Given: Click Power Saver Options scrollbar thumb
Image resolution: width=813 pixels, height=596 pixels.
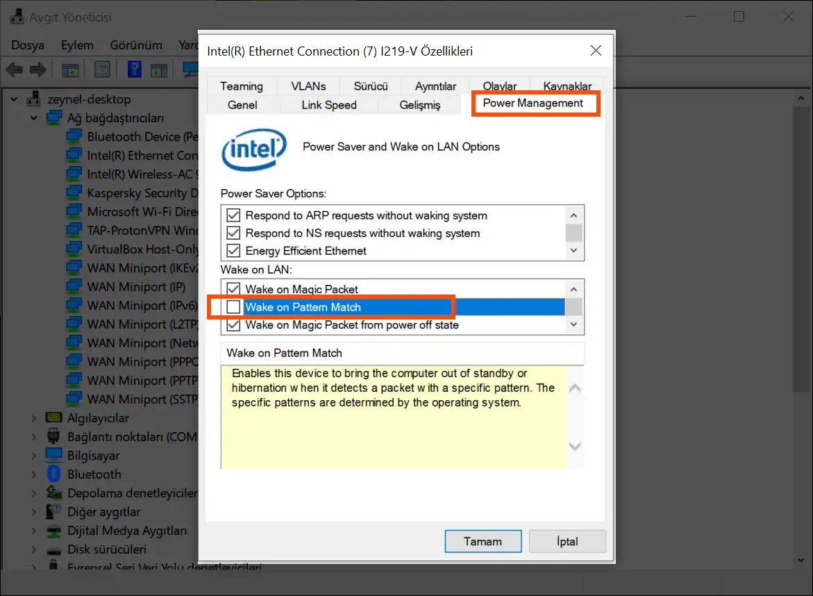Looking at the screenshot, I should coord(573,233).
